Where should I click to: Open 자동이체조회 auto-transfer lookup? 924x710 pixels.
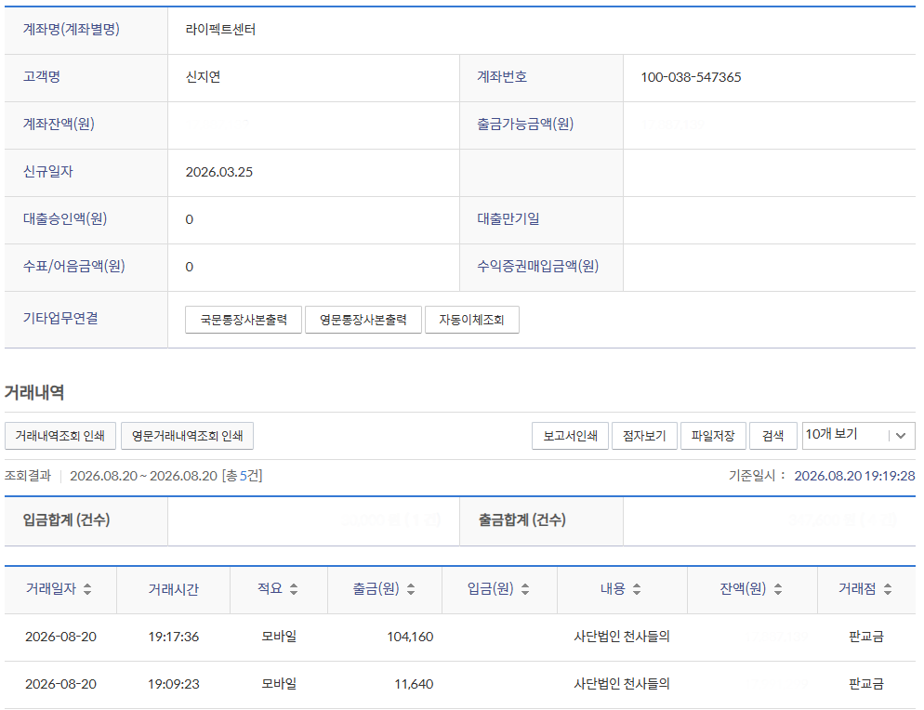pyautogui.click(x=471, y=320)
